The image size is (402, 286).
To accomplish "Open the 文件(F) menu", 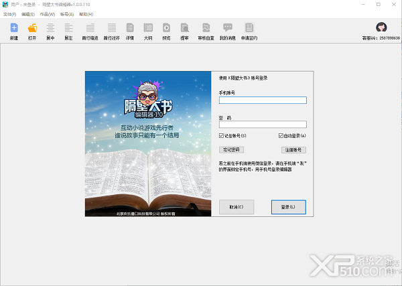I will pos(10,14).
